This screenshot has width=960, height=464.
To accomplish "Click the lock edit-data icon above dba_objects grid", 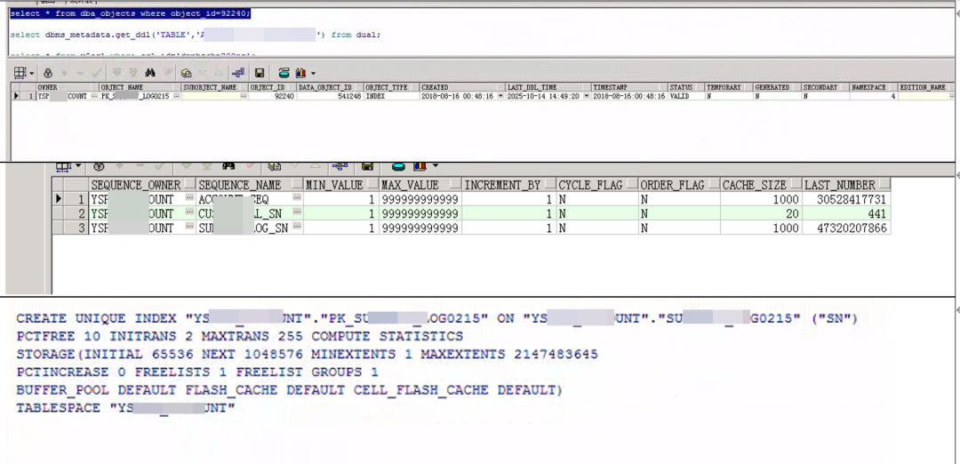I will point(48,74).
